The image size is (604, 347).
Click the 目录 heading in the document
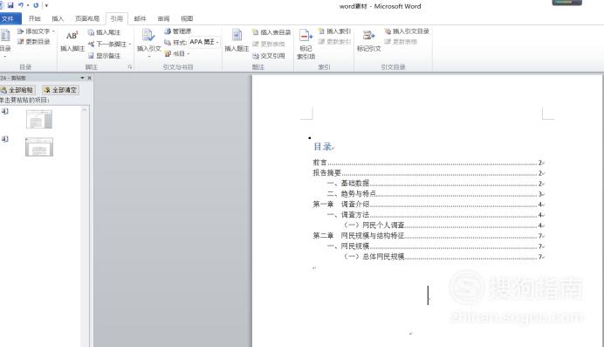322,147
